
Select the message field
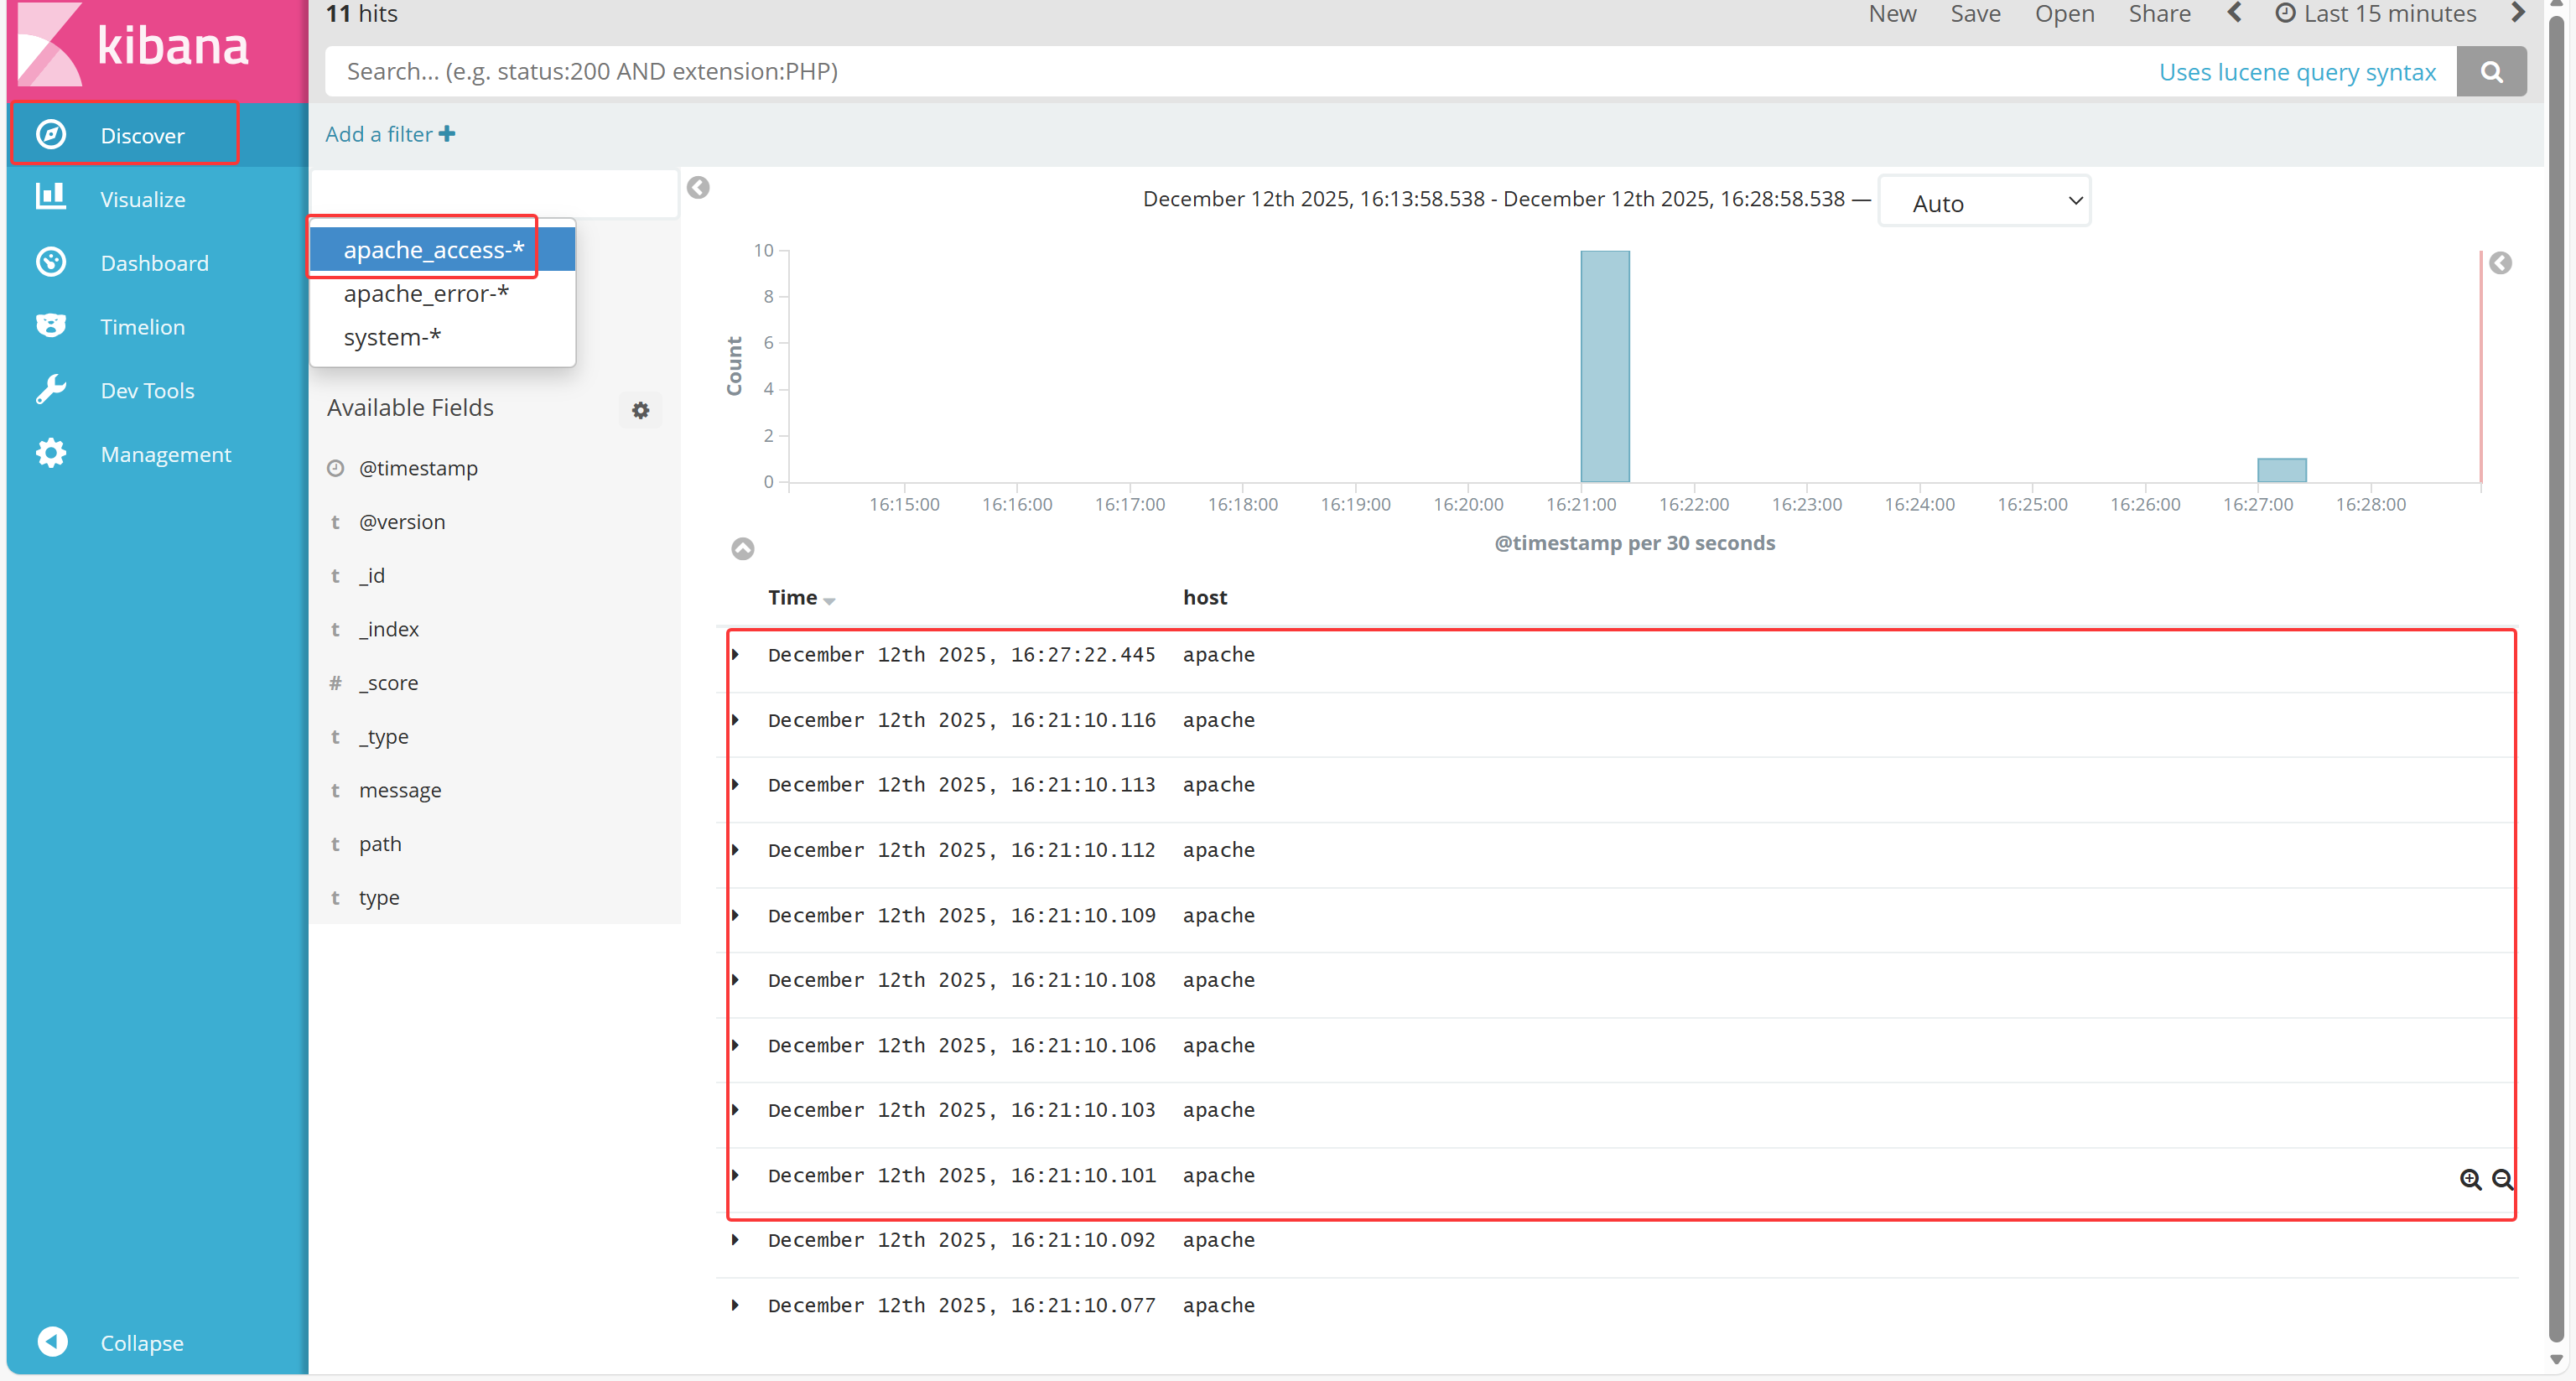(x=400, y=790)
